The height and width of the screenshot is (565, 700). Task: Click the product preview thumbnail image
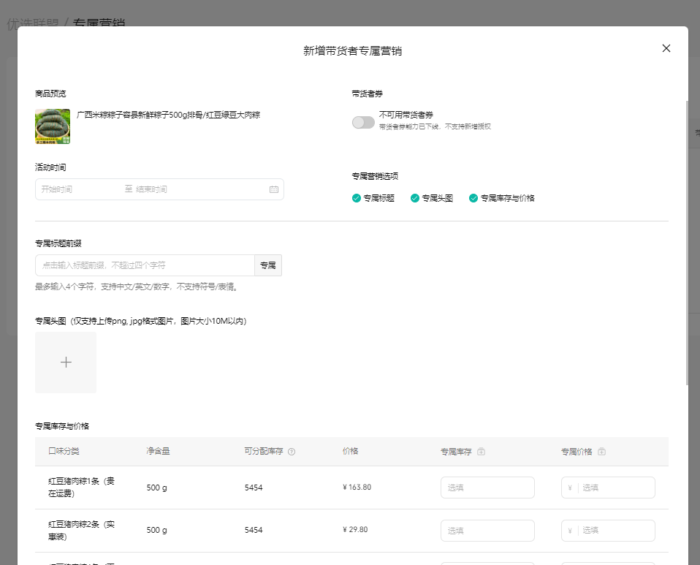tap(53, 126)
